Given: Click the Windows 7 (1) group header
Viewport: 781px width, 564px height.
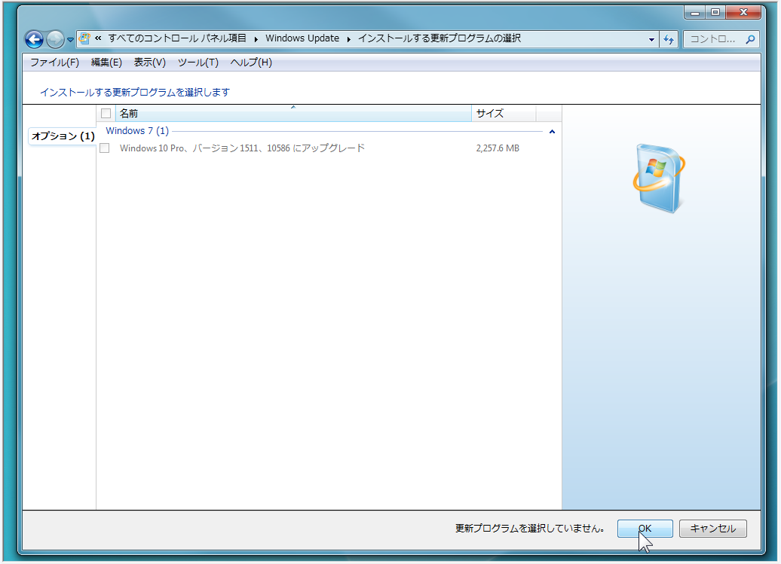Looking at the screenshot, I should pos(137,131).
